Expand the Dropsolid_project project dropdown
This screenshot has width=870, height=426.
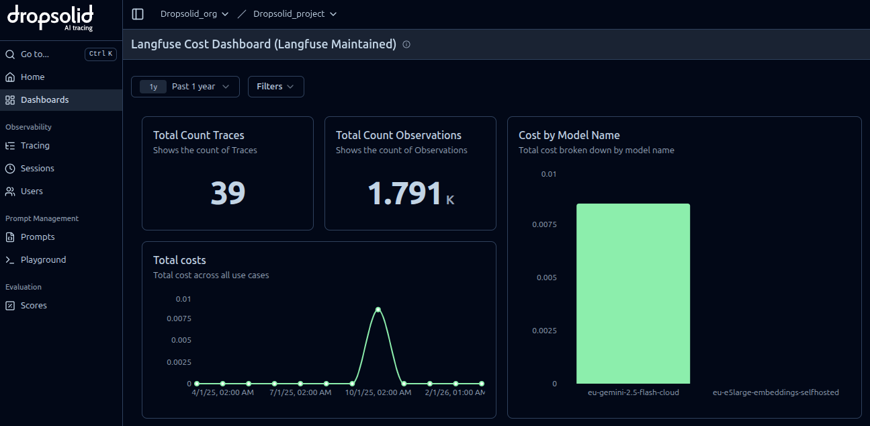[x=295, y=14]
